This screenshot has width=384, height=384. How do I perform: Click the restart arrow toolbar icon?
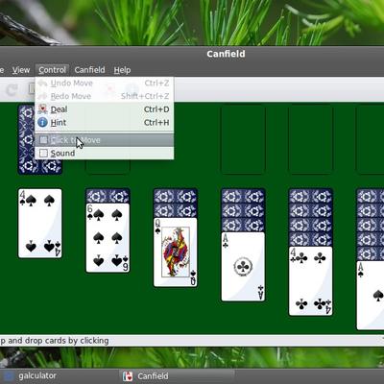12,90
